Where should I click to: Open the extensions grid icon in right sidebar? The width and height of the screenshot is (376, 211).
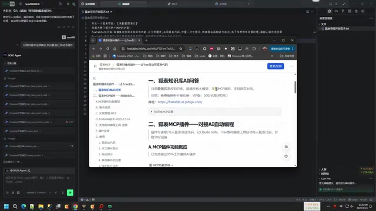click(x=350, y=11)
